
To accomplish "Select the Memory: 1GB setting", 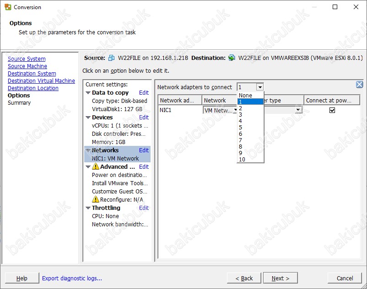I will pyautogui.click(x=108, y=142).
